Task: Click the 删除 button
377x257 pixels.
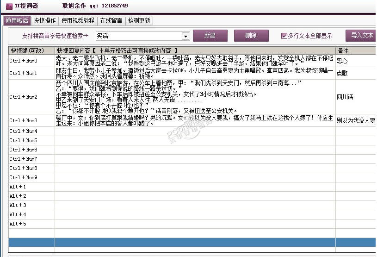Action: (x=251, y=36)
